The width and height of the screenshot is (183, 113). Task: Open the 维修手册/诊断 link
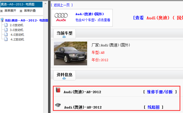click(x=160, y=92)
